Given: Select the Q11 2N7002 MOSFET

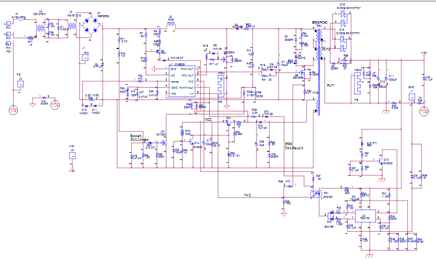Looking at the screenshot, I should [163, 143].
